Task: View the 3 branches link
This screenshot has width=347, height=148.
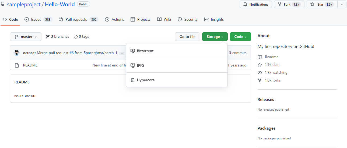Action: coord(58,36)
